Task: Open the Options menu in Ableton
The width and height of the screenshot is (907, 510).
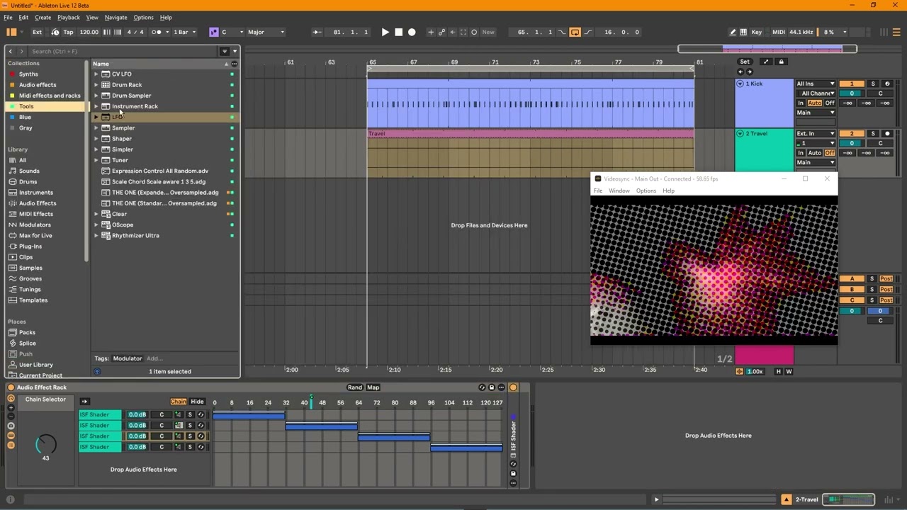Action: click(143, 17)
